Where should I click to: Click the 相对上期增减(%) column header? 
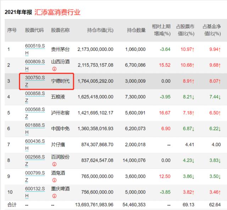point(161,30)
